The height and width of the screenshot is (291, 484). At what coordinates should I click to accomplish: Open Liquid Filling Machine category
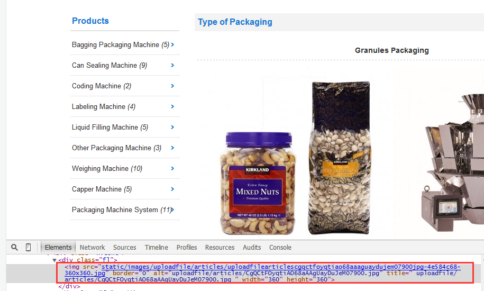(110, 128)
